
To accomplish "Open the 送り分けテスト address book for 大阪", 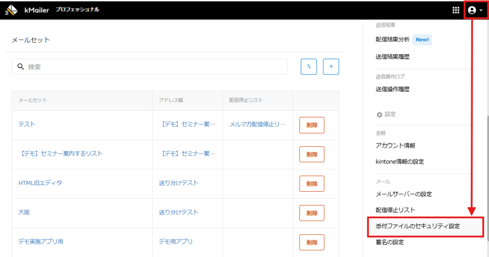I will [178, 212].
